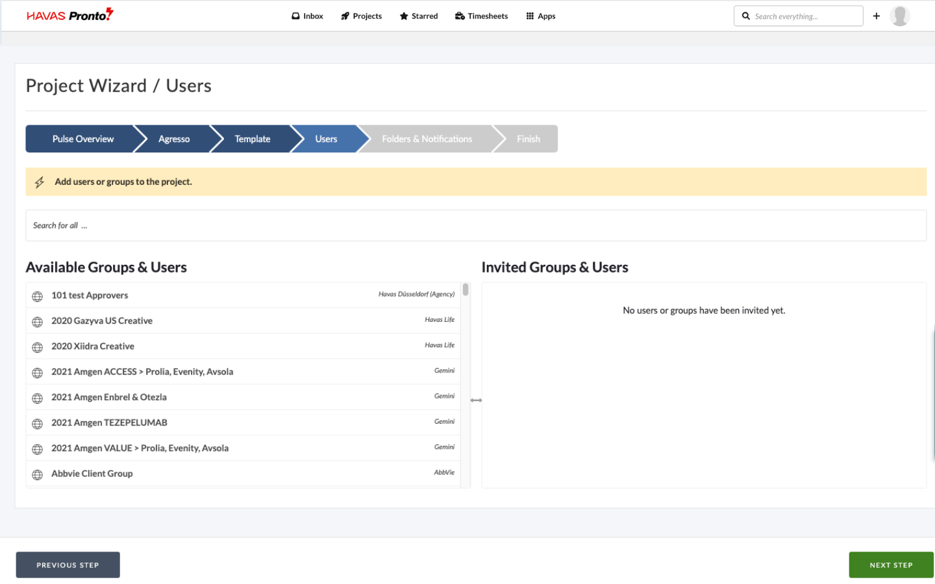Click Havas Life label on Gazyva row
935x584 pixels.
click(x=440, y=319)
